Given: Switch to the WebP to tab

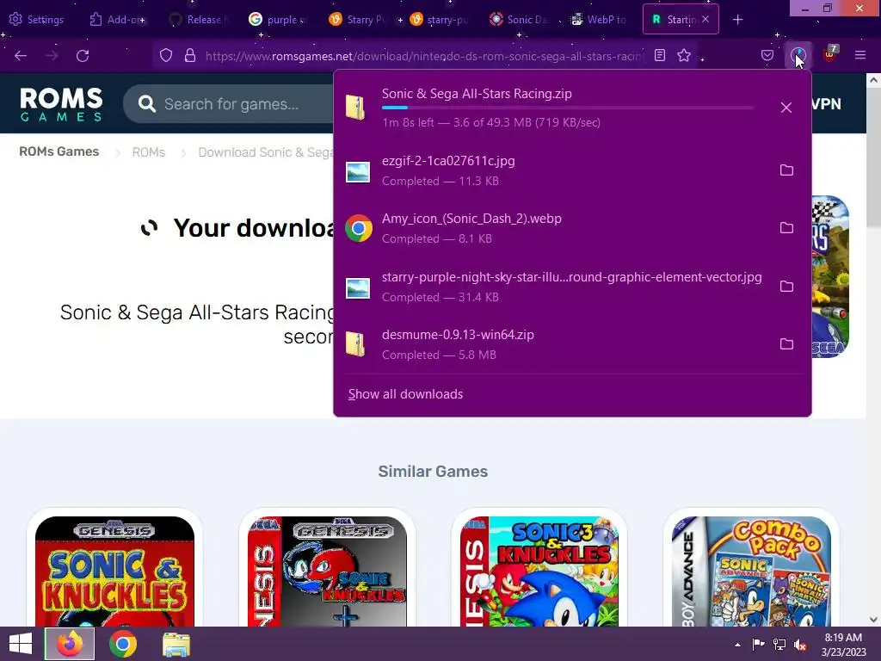Looking at the screenshot, I should click(x=599, y=20).
